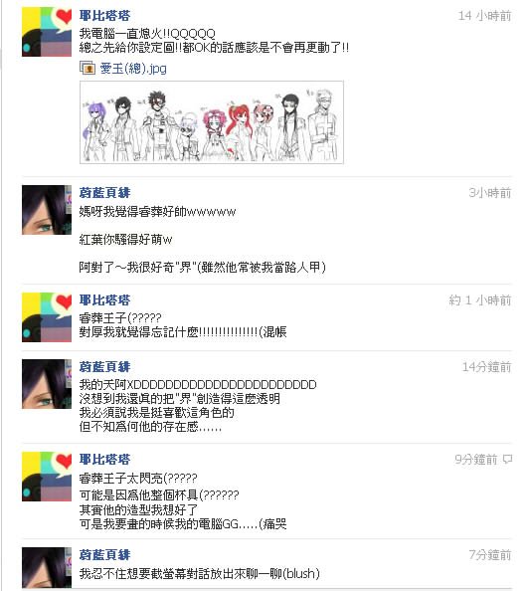529x591 pixels.
Task: Click the comment icon next to 9分鐘前
Action: (507, 459)
